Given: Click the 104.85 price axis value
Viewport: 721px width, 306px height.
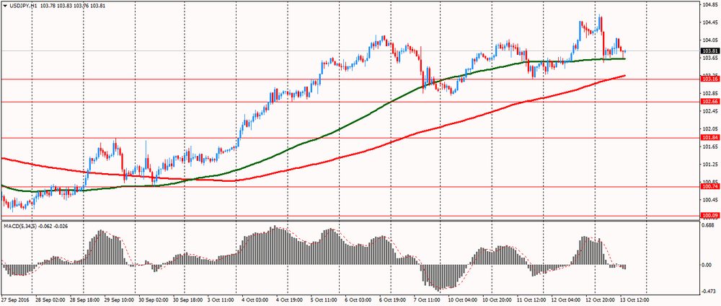Looking at the screenshot, I should point(709,6).
